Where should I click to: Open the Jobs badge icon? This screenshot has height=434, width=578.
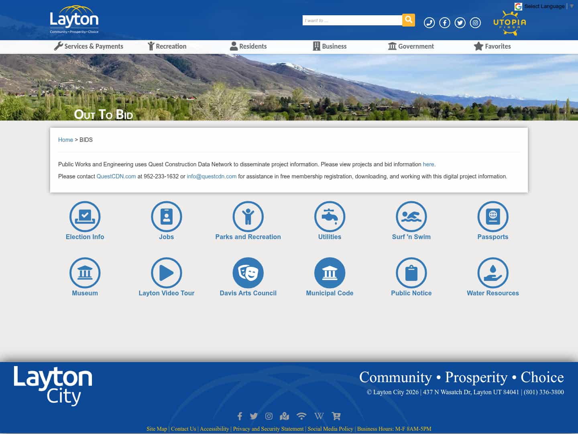167,216
